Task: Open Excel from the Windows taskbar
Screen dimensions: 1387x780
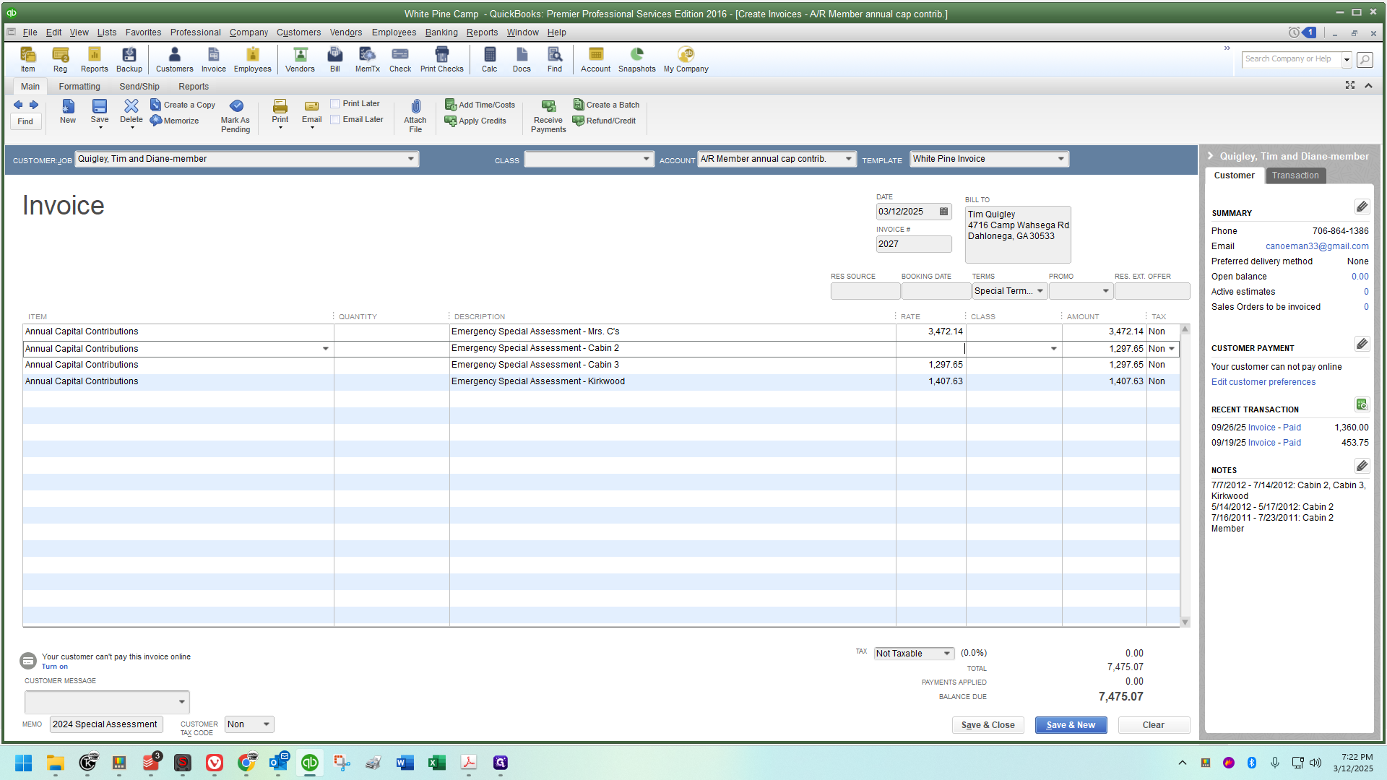Action: [x=436, y=763]
